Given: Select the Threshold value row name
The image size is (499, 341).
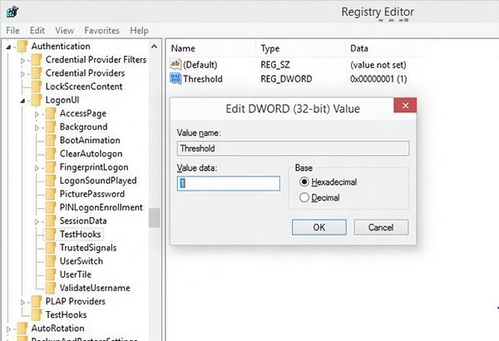Looking at the screenshot, I should click(203, 79).
